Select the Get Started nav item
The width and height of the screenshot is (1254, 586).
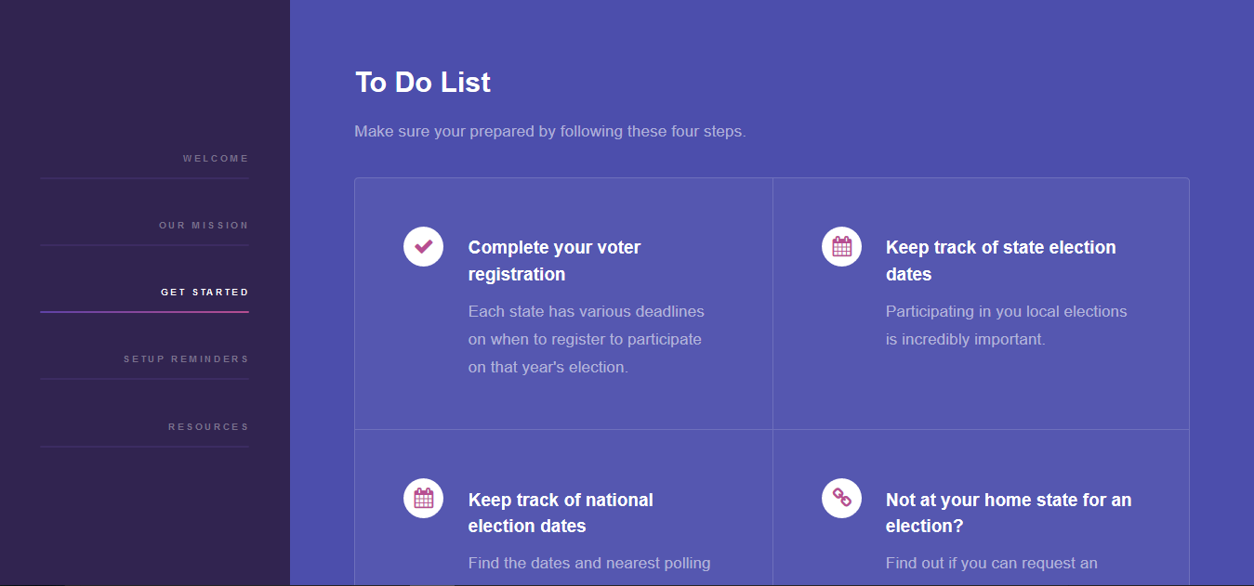[x=205, y=293]
